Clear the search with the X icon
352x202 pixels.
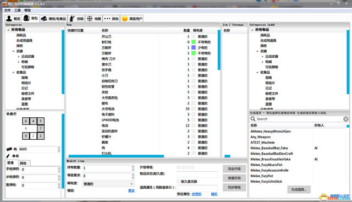pyautogui.click(x=346, y=119)
